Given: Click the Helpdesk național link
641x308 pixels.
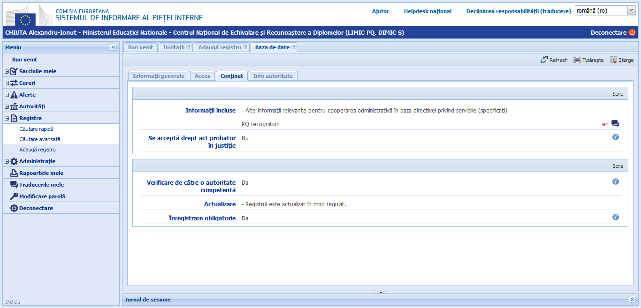Looking at the screenshot, I should click(427, 11).
